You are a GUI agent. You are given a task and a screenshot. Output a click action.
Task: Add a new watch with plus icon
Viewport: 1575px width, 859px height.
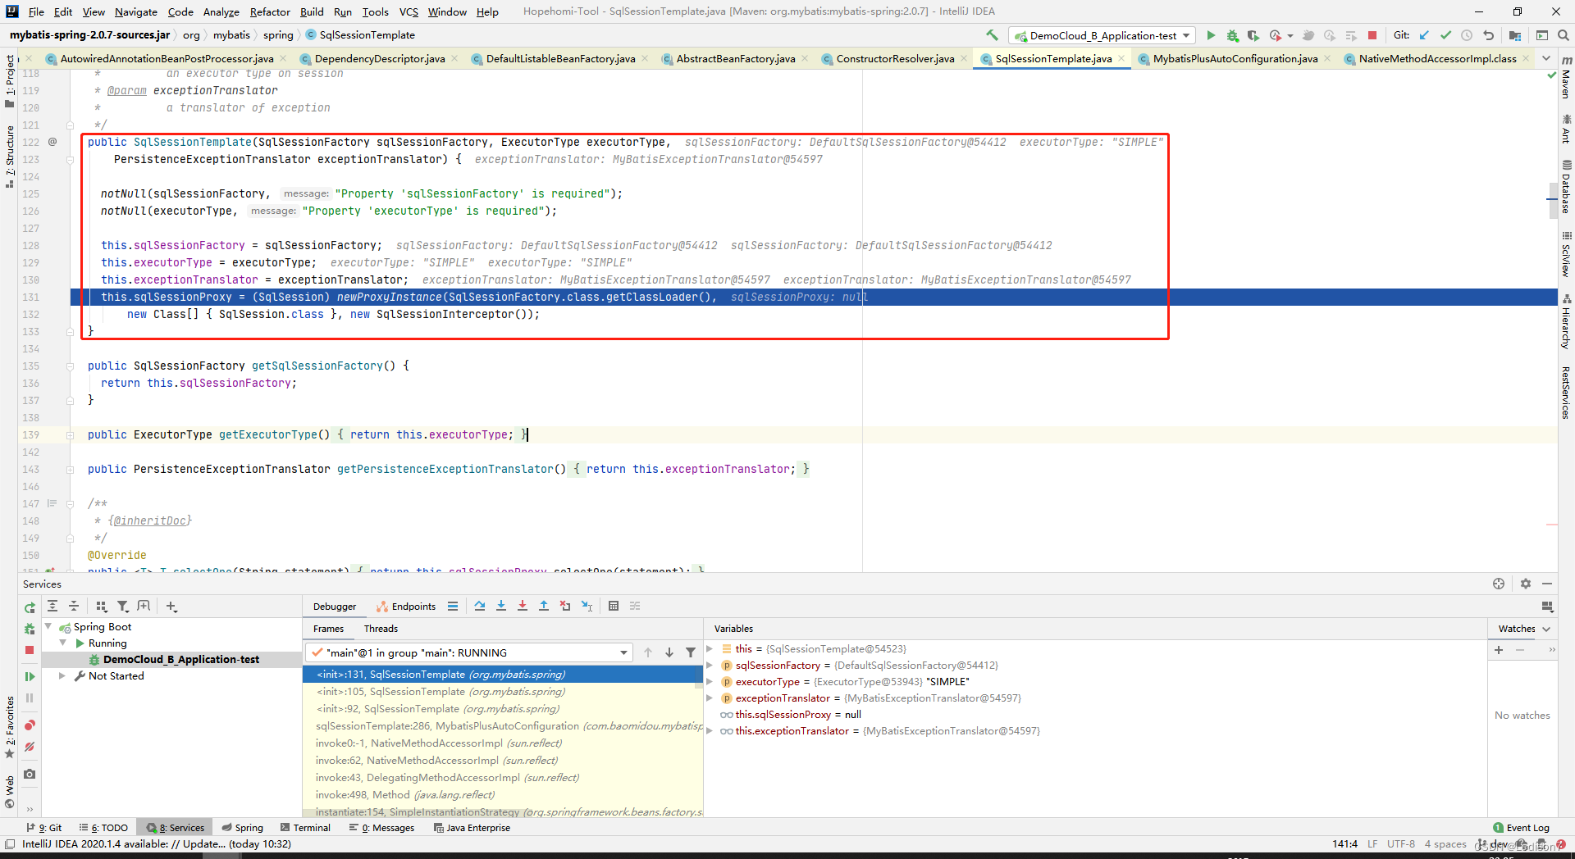(x=1499, y=649)
